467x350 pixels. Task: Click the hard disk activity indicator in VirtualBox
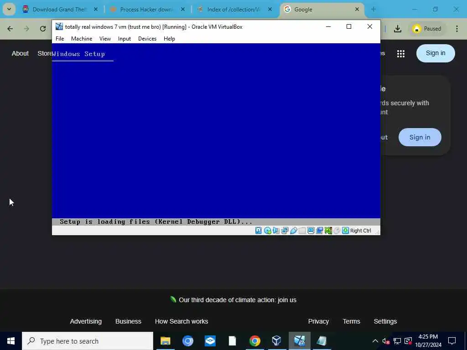pos(258,231)
